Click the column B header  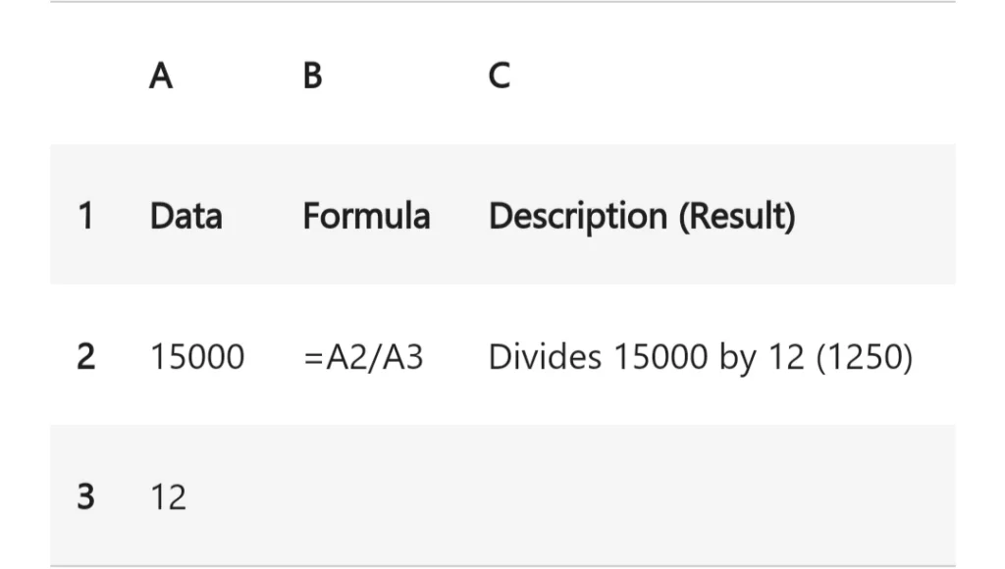tap(313, 76)
